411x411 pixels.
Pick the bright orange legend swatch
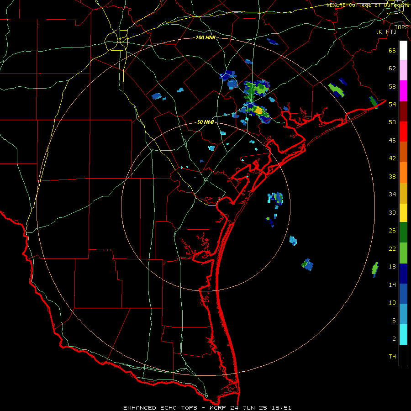pyautogui.click(x=403, y=173)
